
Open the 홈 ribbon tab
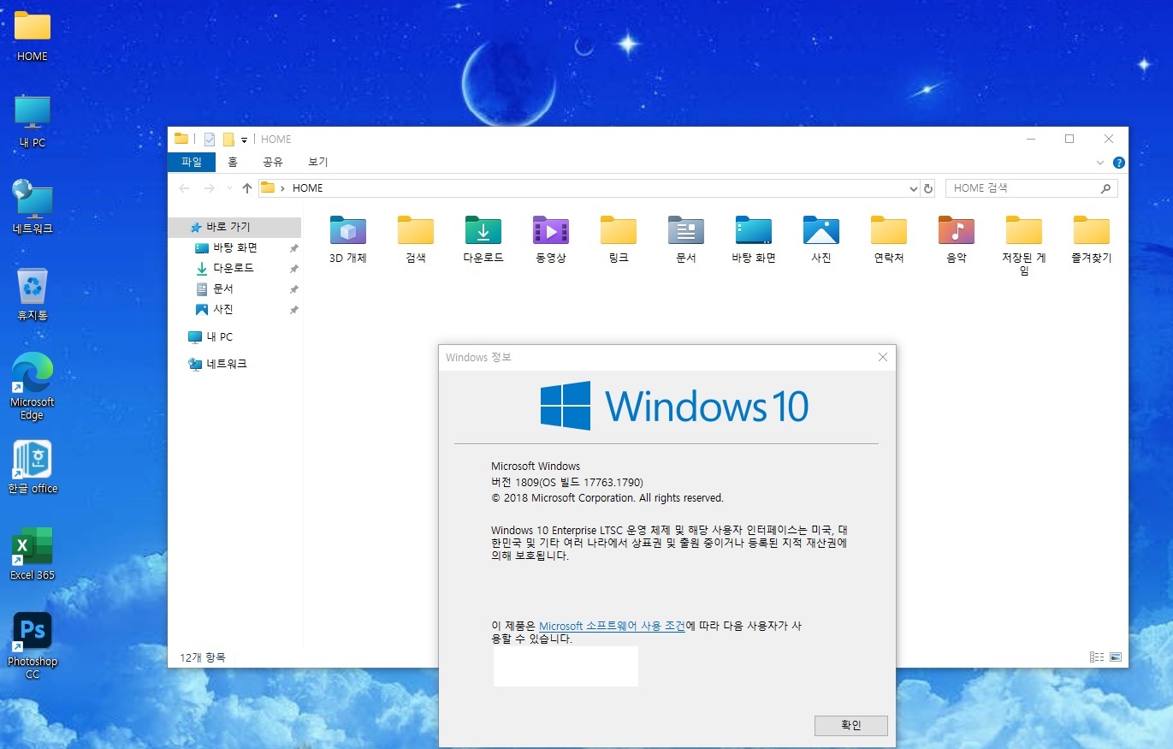coord(233,162)
